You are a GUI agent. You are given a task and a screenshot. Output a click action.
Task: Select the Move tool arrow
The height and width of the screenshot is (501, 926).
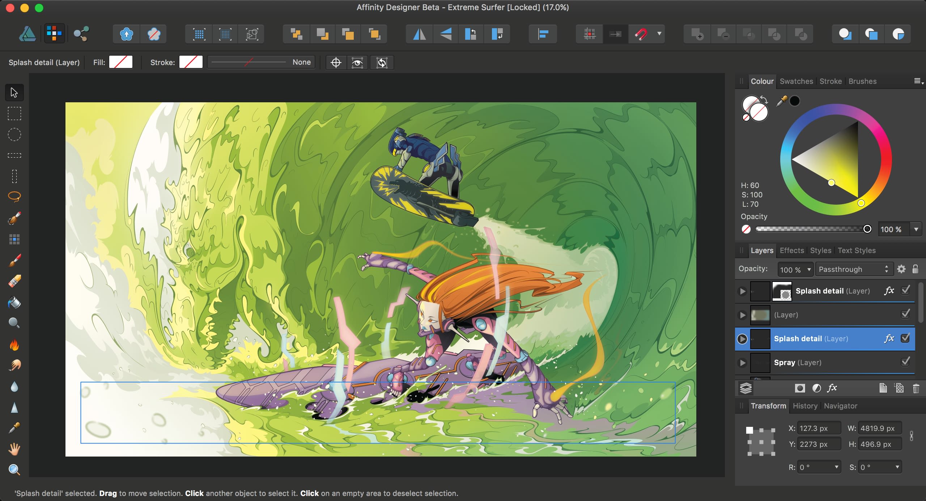tap(14, 93)
